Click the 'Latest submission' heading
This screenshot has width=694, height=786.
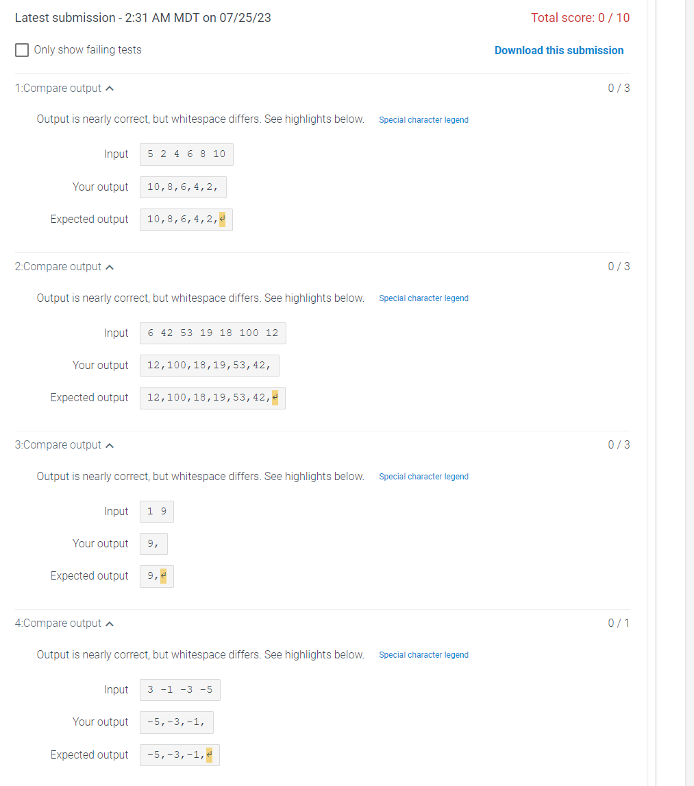pos(143,17)
